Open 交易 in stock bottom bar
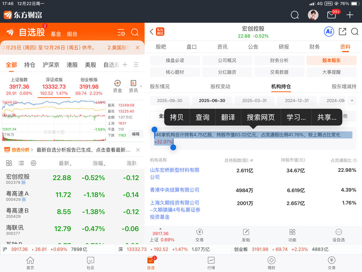 click(199, 236)
